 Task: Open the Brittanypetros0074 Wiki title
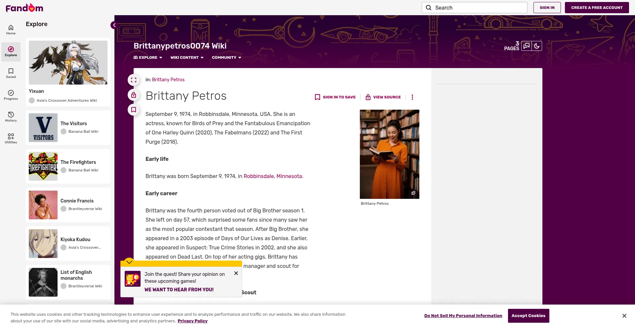(180, 46)
